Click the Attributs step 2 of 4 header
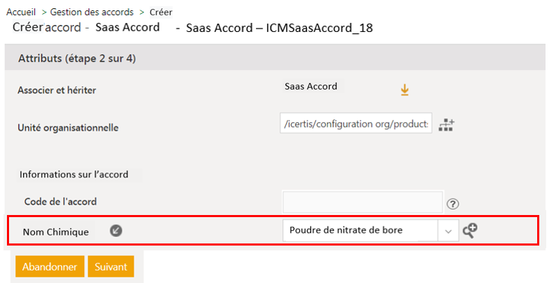The height and width of the screenshot is (283, 549). pos(77,58)
